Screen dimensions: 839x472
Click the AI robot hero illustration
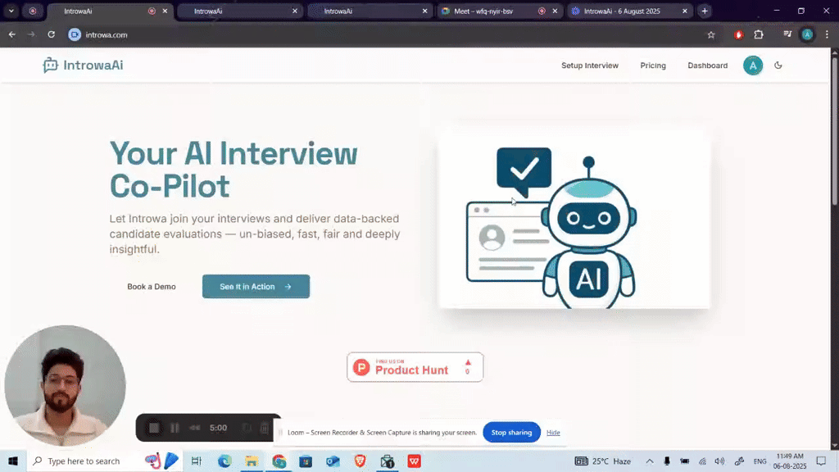[574, 220]
